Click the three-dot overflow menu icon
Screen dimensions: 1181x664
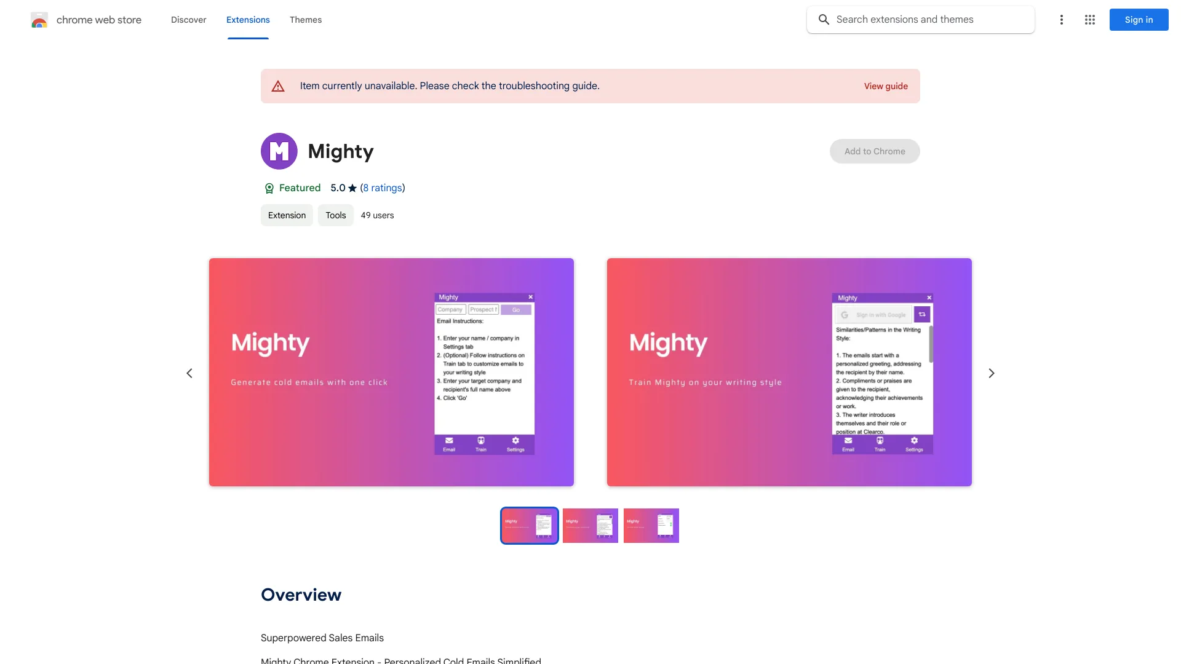pos(1061,20)
